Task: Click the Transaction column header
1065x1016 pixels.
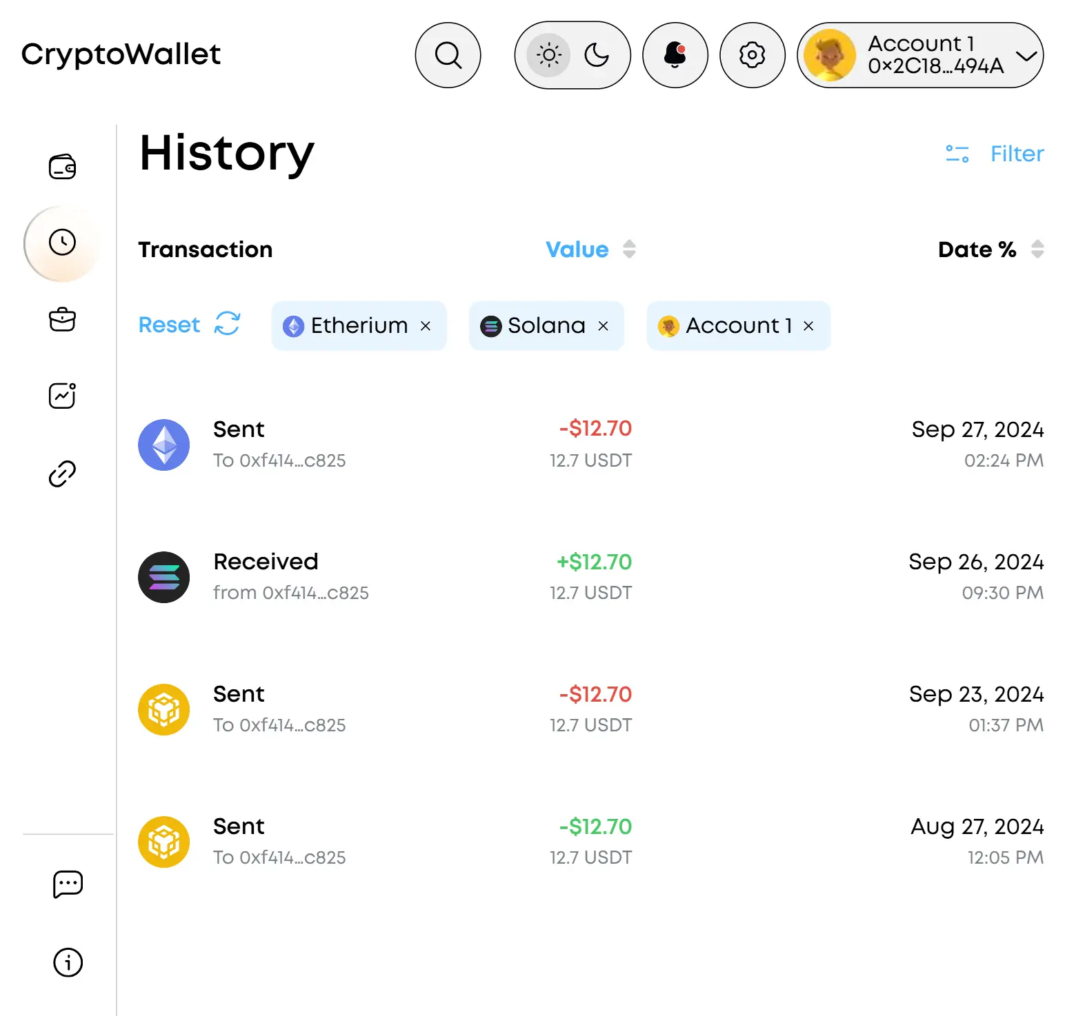Action: tap(206, 250)
